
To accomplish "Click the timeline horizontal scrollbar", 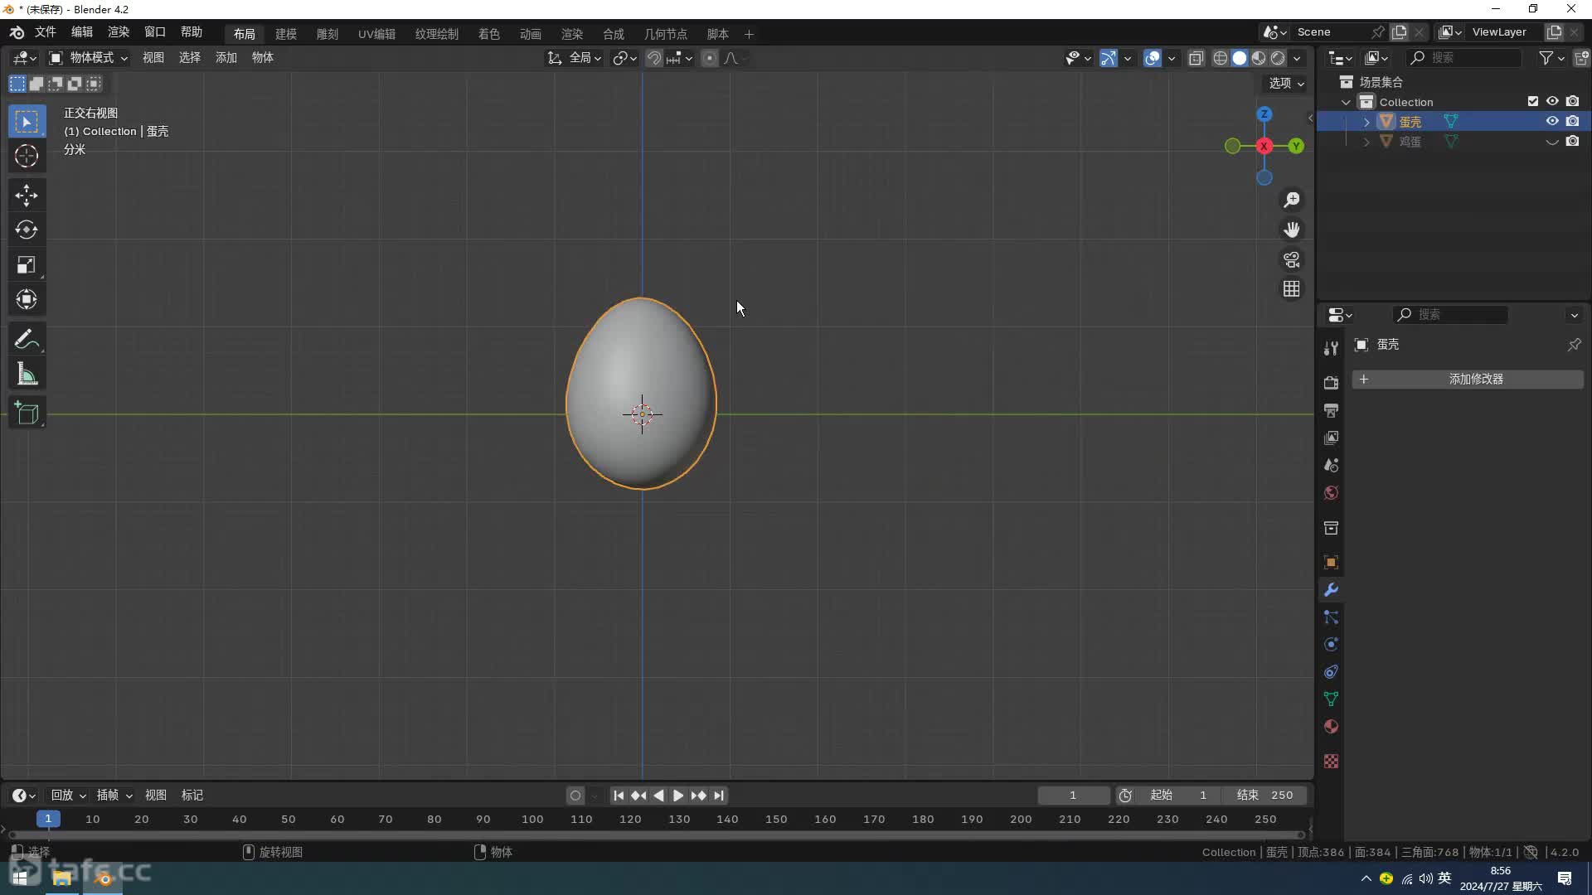I will [x=655, y=835].
